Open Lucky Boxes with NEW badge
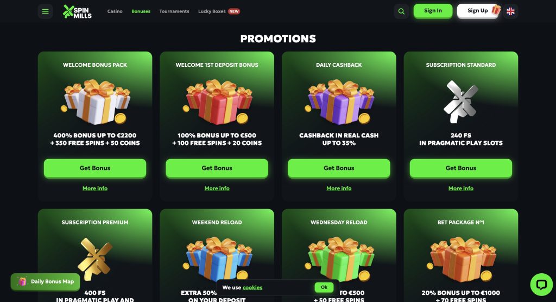 point(219,11)
